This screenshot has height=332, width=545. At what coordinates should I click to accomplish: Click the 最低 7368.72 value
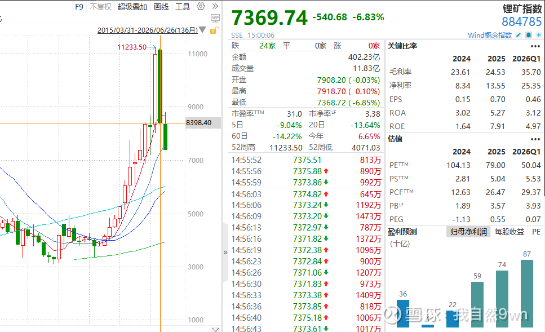[x=349, y=103]
